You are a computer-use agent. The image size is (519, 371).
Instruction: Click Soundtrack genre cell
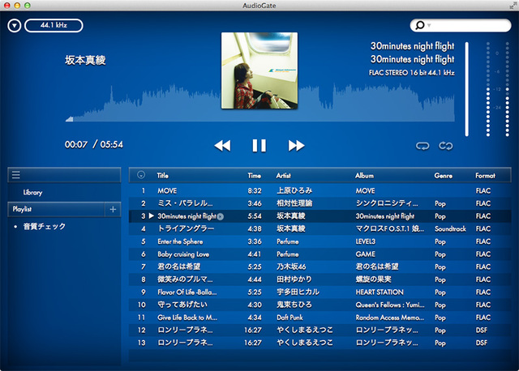click(x=450, y=228)
